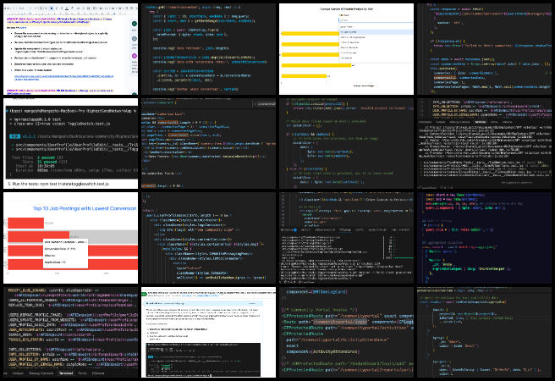The width and height of the screenshot is (555, 381).
Task: Click the filter search field in the yellow chart
Action: click(376, 20)
